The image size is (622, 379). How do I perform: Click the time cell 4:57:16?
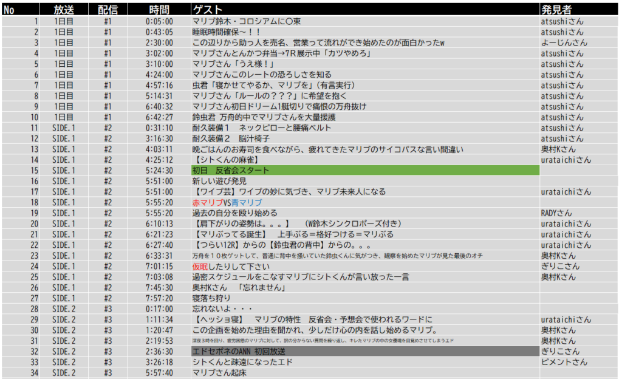click(159, 85)
